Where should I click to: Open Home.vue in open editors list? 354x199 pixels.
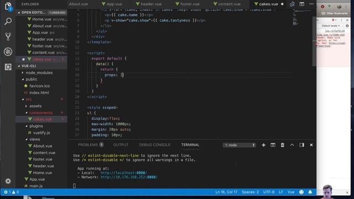coord(41,19)
